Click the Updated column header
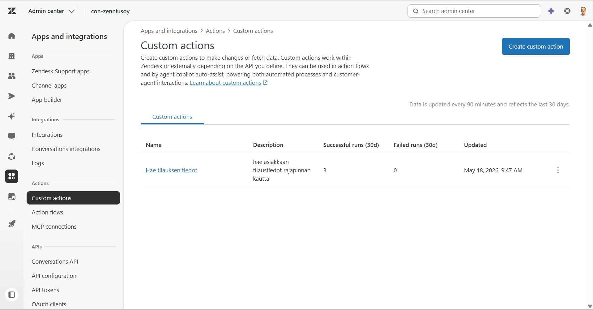This screenshot has width=593, height=310. click(x=475, y=145)
